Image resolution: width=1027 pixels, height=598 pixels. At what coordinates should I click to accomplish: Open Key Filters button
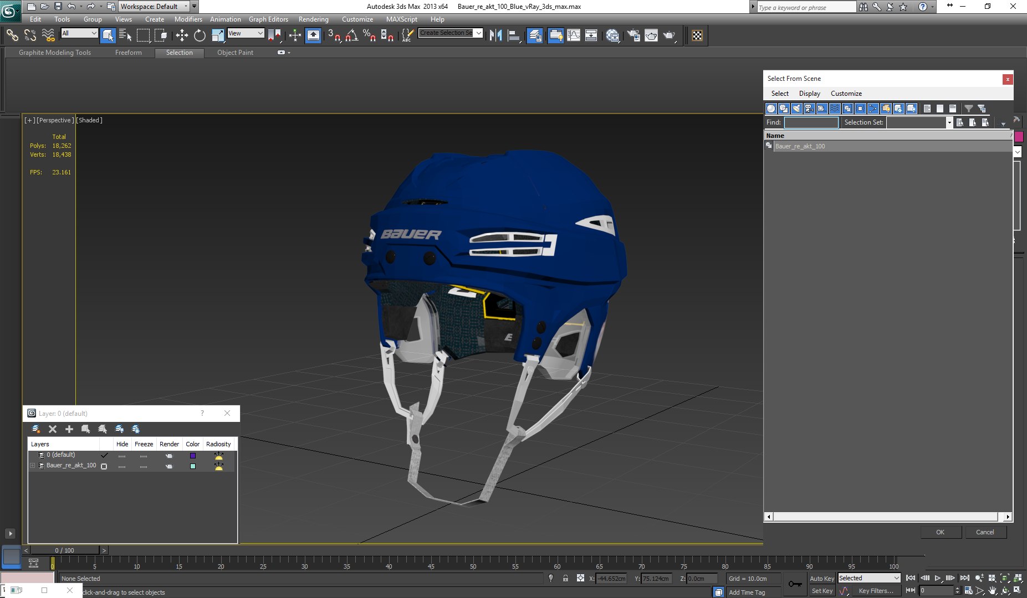coord(876,591)
